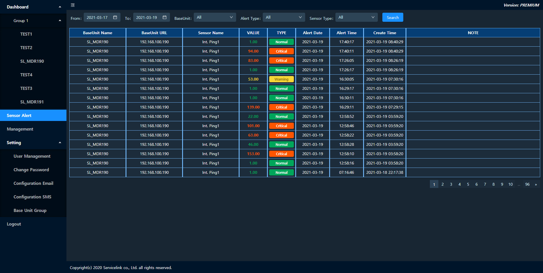Image resolution: width=543 pixels, height=273 pixels.
Task: Go to next page using » arrow
Action: [536, 184]
